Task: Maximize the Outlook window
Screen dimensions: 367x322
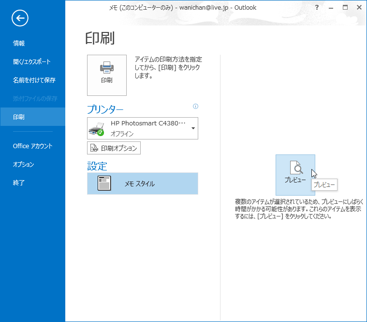Action: 345,7
